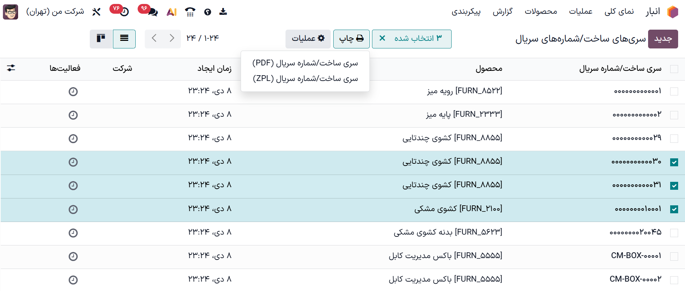Open the عملیات actions gear dropdown
The width and height of the screenshot is (685, 291).
308,39
